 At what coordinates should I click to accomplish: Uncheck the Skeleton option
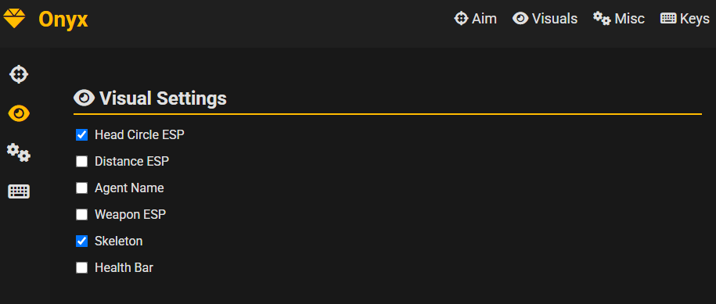point(81,241)
